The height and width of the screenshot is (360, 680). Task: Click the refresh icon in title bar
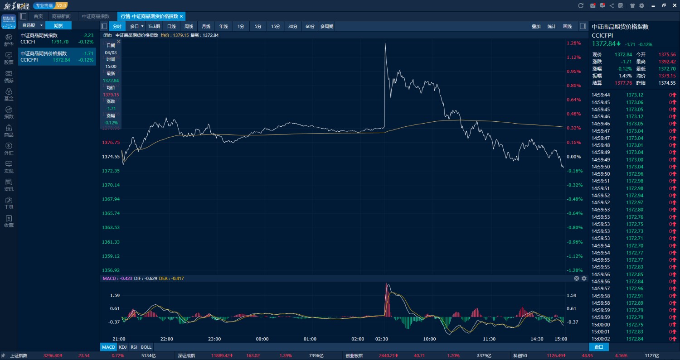tap(581, 5)
